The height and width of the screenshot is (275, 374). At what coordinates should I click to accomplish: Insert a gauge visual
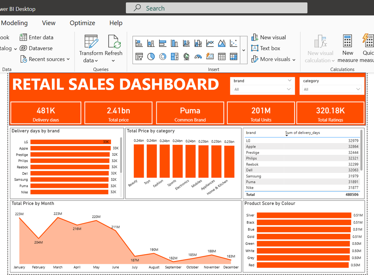tap(198, 56)
